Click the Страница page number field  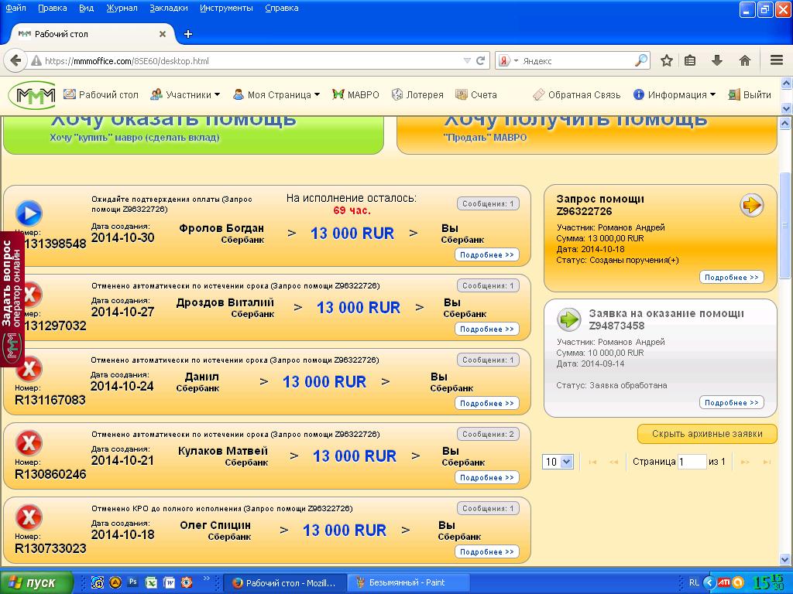coord(692,462)
